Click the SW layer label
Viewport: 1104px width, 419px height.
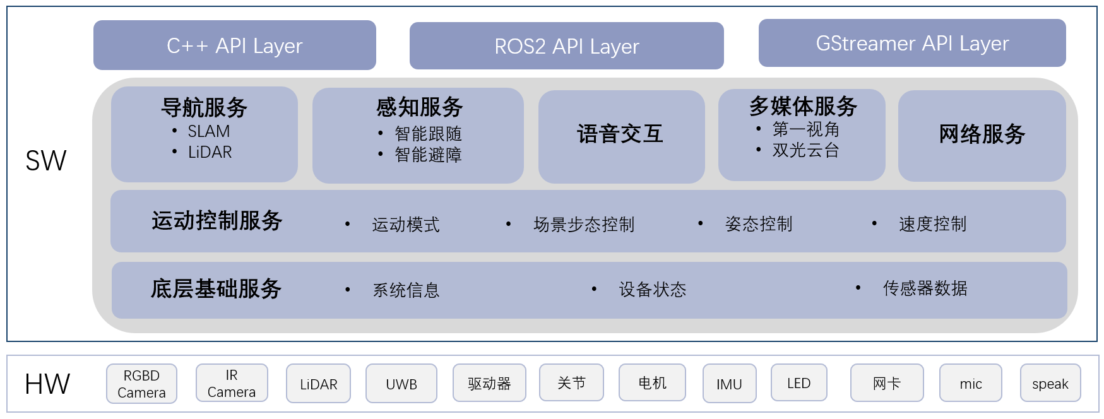[45, 161]
